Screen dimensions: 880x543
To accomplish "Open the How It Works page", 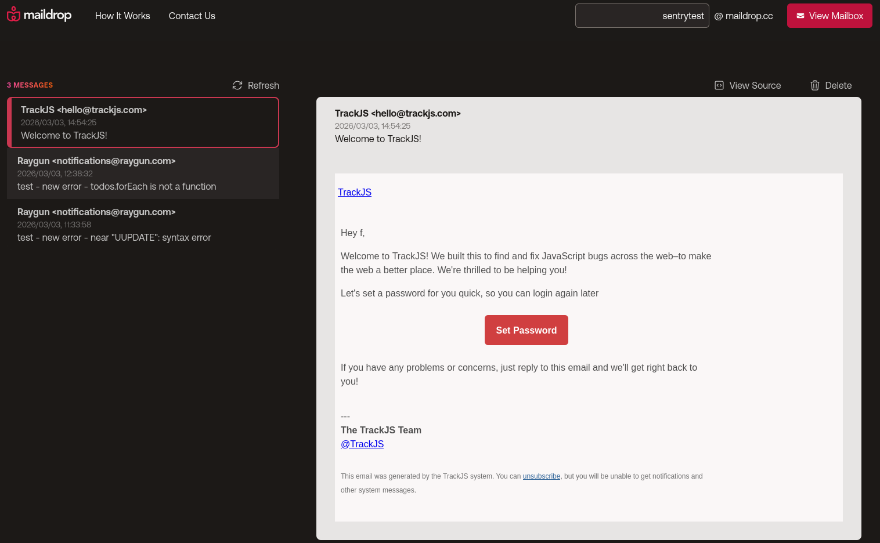I will tap(122, 16).
